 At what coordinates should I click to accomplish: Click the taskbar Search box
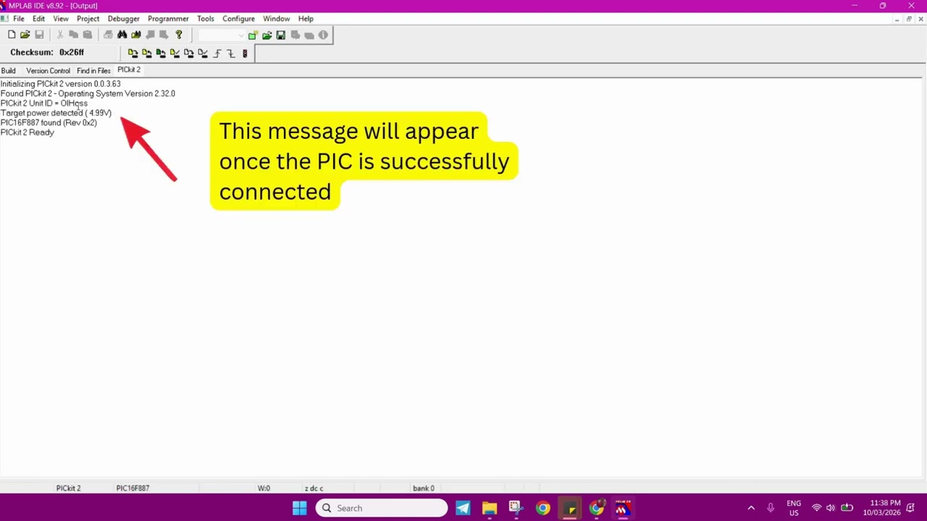pyautogui.click(x=382, y=508)
